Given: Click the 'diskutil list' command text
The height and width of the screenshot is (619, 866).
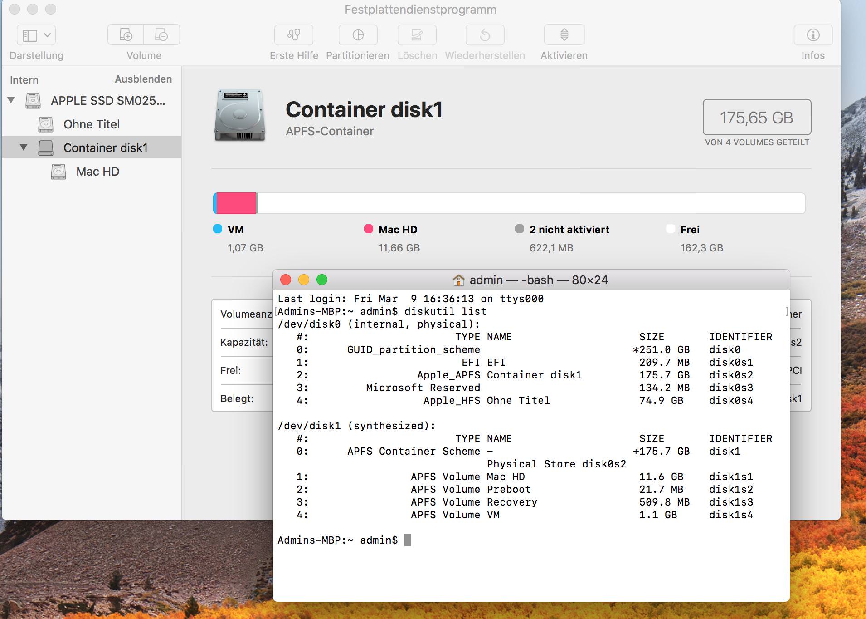Looking at the screenshot, I should pyautogui.click(x=445, y=311).
